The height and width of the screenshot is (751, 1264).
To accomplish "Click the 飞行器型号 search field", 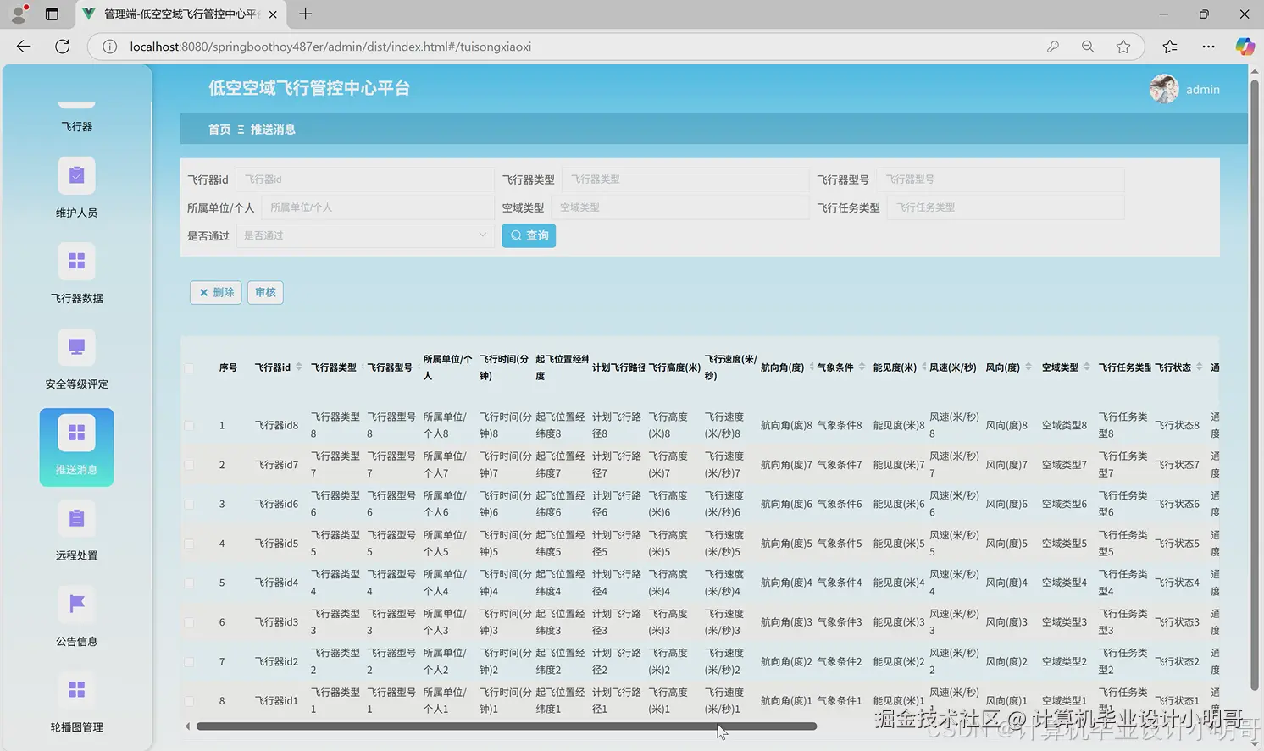I will [1001, 179].
